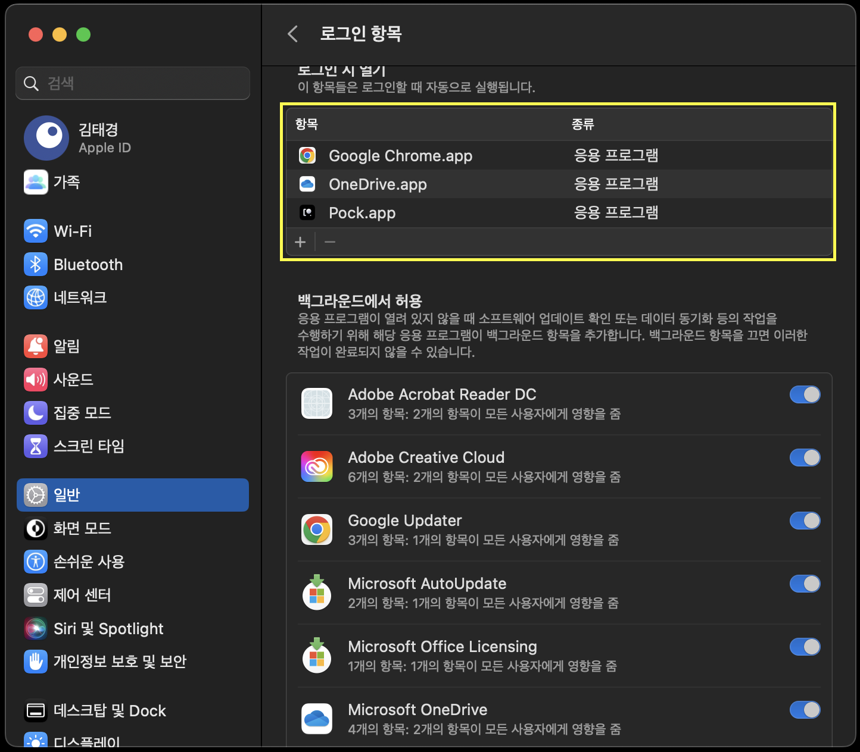Click the OneDrive.app icon in login list
Image resolution: width=860 pixels, height=752 pixels.
[x=307, y=184]
